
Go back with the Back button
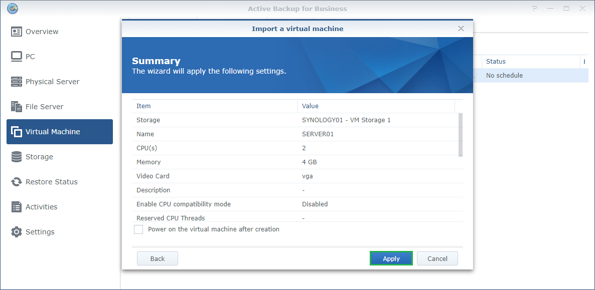(158, 258)
